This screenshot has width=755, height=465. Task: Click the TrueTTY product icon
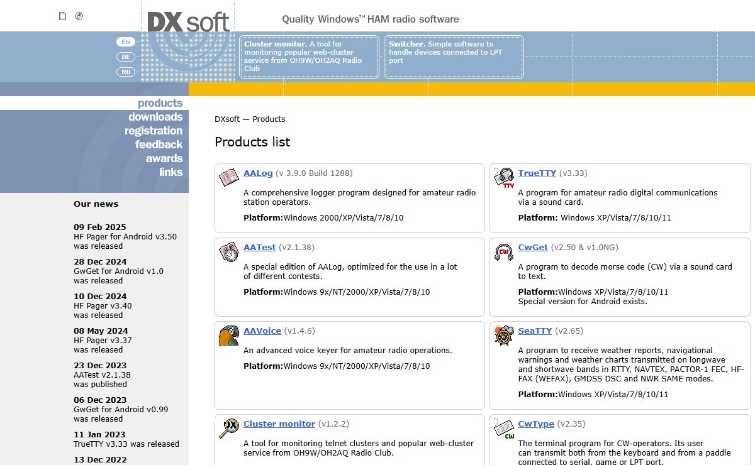504,177
